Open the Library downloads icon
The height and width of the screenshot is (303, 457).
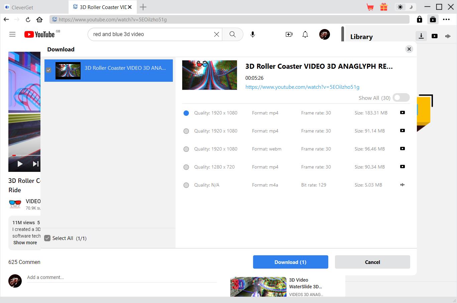point(421,36)
